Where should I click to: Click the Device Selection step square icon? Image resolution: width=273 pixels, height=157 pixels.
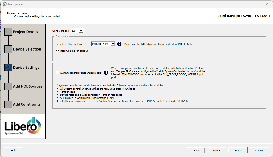point(8,49)
